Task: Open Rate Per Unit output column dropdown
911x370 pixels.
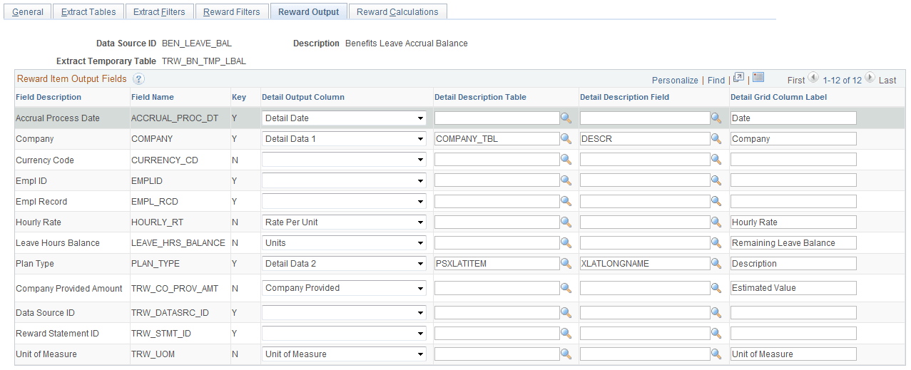Action: 345,222
